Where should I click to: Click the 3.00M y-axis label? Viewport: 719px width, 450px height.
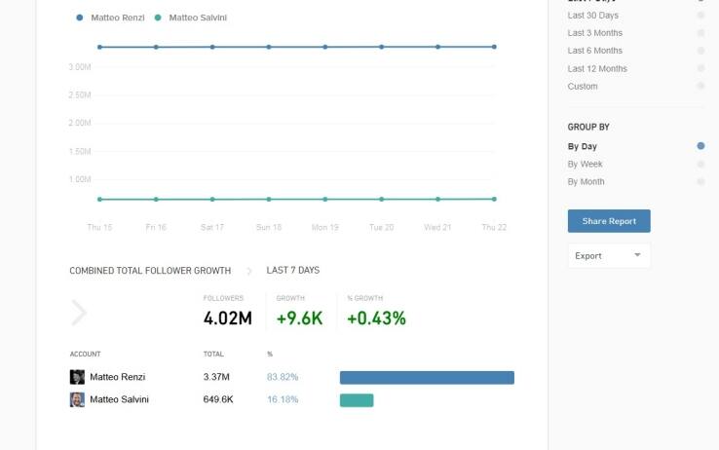(80, 67)
